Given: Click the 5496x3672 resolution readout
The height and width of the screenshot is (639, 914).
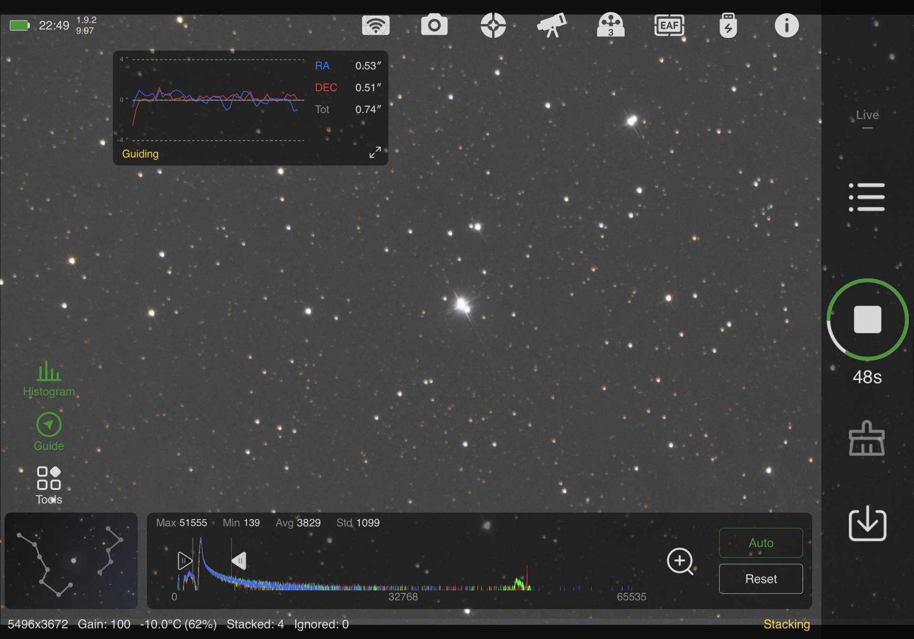Looking at the screenshot, I should [x=38, y=624].
